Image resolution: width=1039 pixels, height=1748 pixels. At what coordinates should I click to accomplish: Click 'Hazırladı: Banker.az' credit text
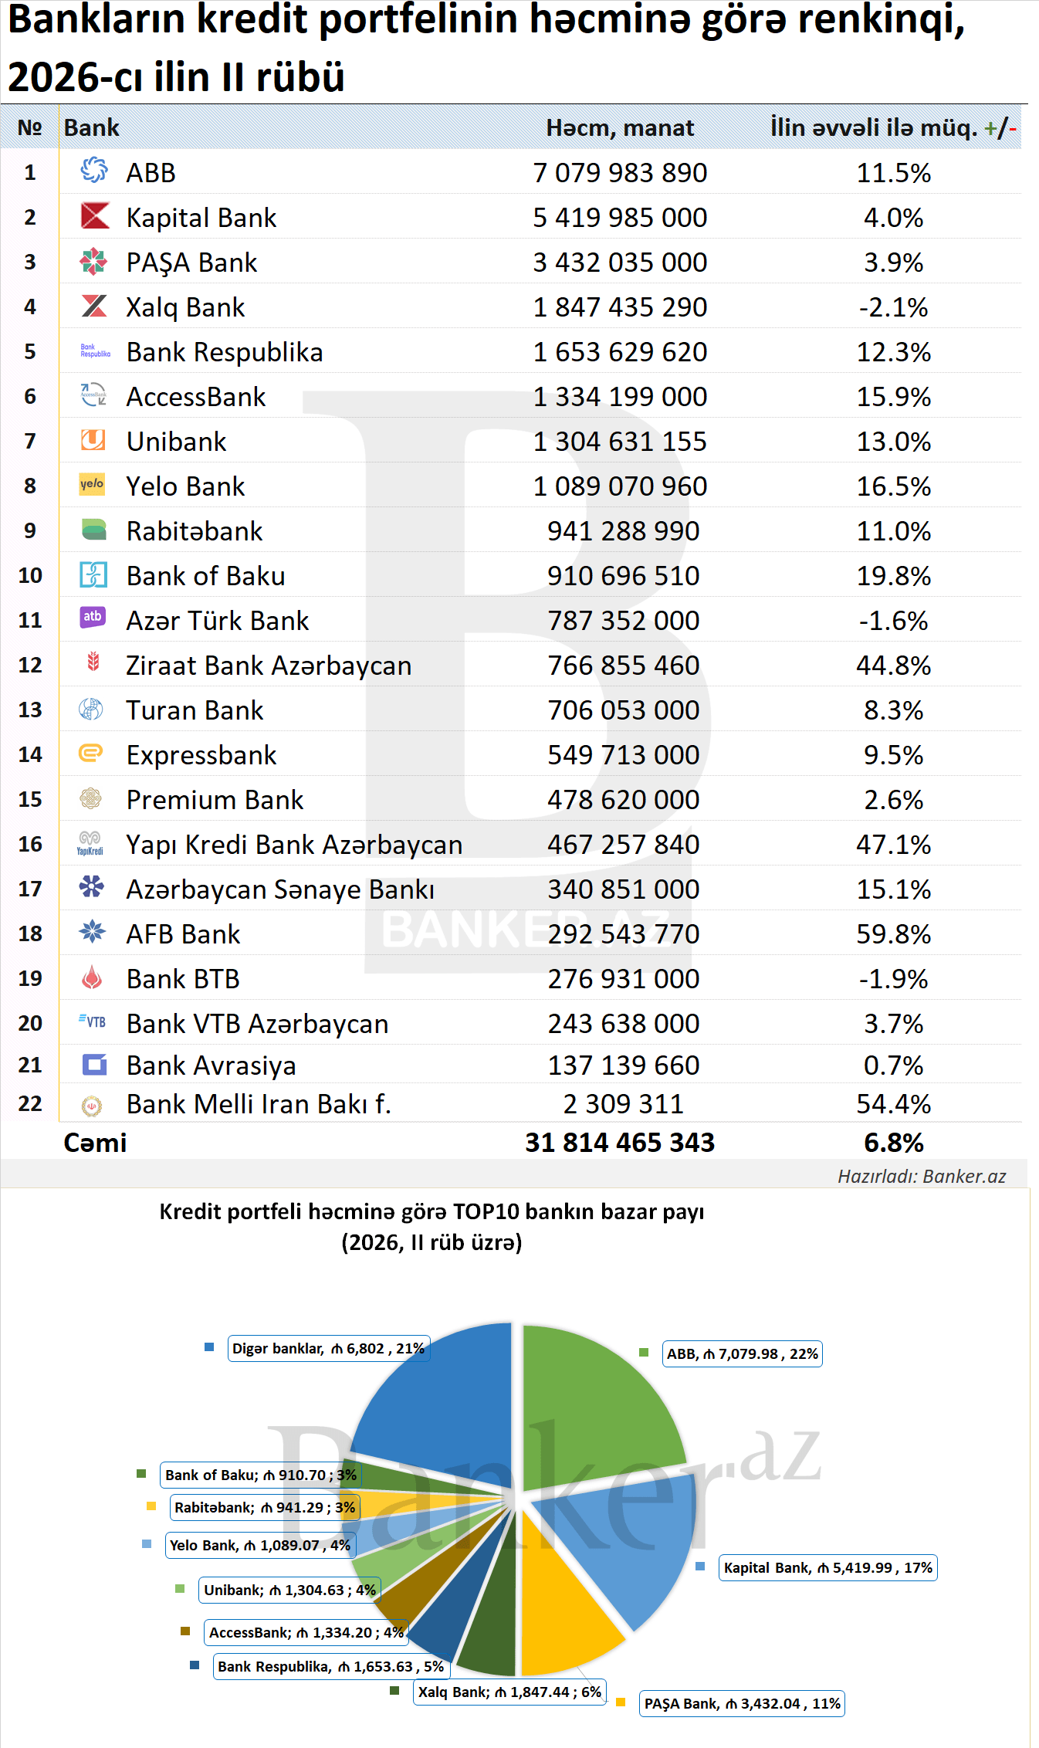pos(922,1176)
